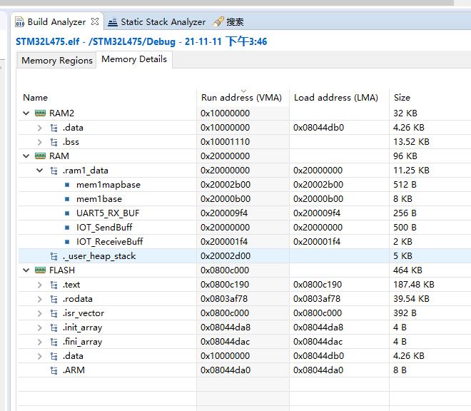Select the Build Analyzer view tab
The height and width of the screenshot is (411, 471).
click(56, 22)
